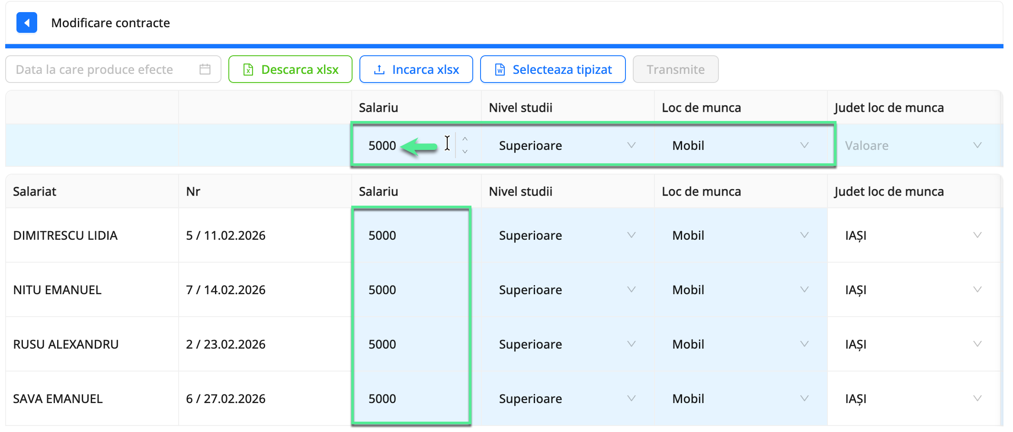Open the bulk Nivel studii Superioare dropdown
Image resolution: width=1013 pixels, height=432 pixels.
tap(632, 145)
